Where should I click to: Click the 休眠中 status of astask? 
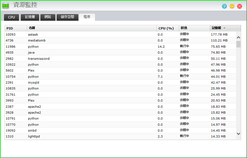[185, 34]
